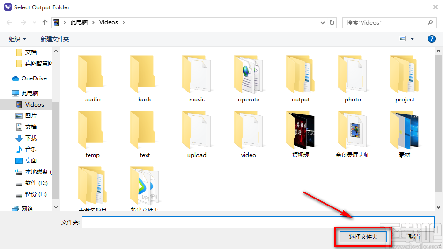This screenshot has width=443, height=249.
Task: Click 此电脑 in address breadcrumb
Action: point(79,22)
